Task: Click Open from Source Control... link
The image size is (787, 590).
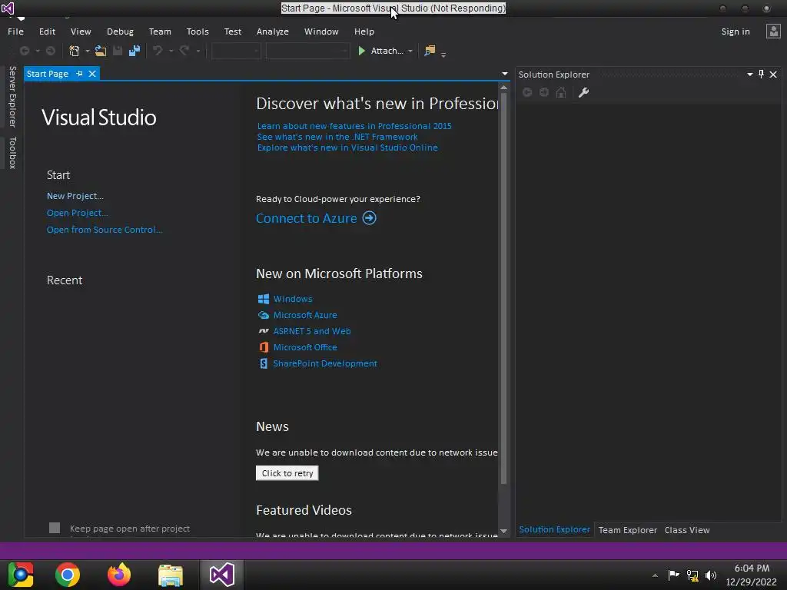Action: (x=105, y=229)
